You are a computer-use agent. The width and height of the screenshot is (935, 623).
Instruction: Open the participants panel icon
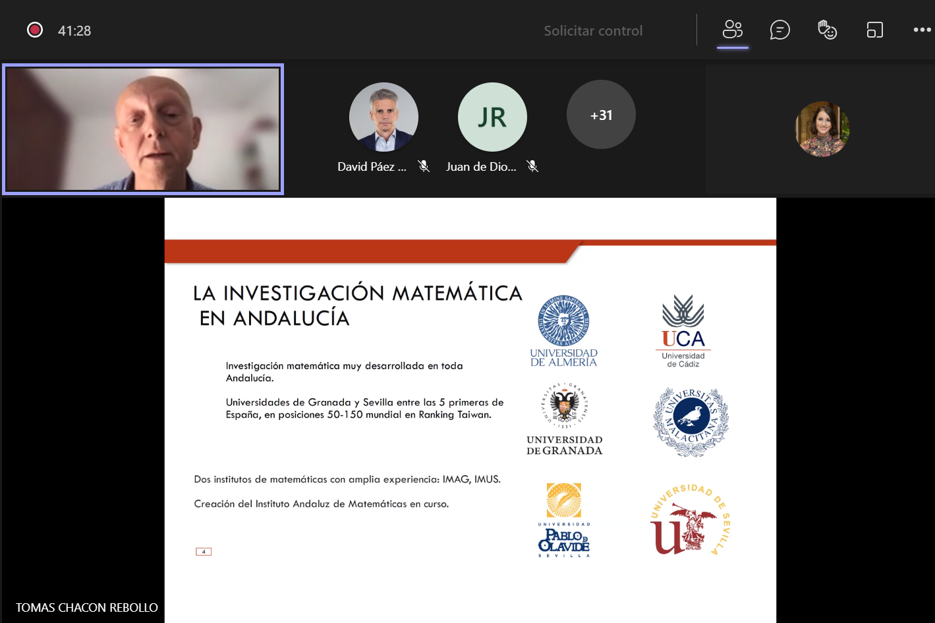point(733,30)
